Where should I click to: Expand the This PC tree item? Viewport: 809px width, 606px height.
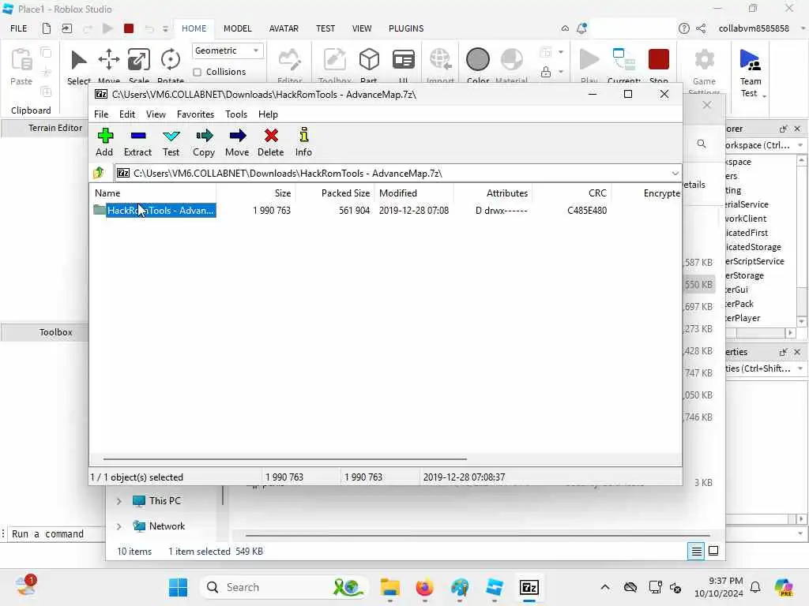(x=119, y=501)
